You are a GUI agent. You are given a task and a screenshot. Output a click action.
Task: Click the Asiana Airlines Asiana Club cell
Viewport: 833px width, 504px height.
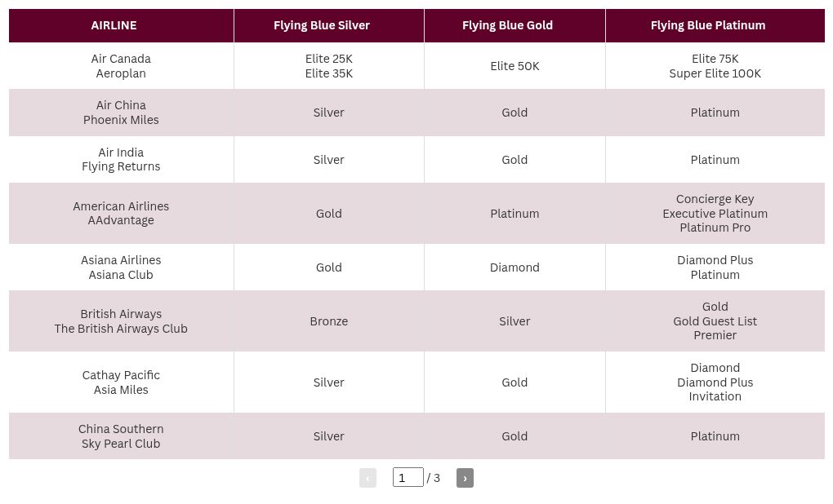pos(121,267)
